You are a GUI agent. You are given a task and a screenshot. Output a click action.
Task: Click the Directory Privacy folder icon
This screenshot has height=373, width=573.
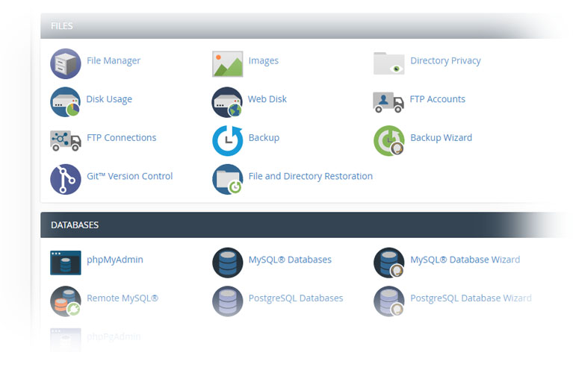[x=388, y=63]
